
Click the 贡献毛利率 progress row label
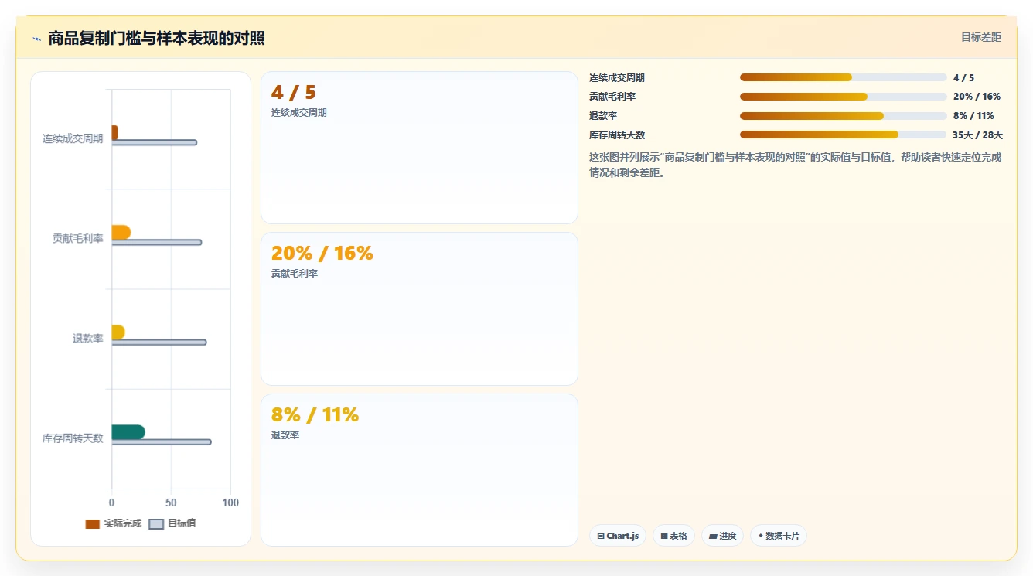pos(612,97)
